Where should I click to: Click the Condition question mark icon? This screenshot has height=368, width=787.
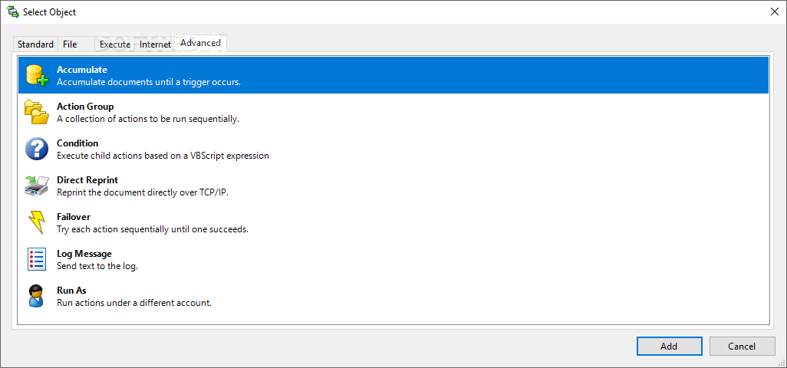click(37, 149)
